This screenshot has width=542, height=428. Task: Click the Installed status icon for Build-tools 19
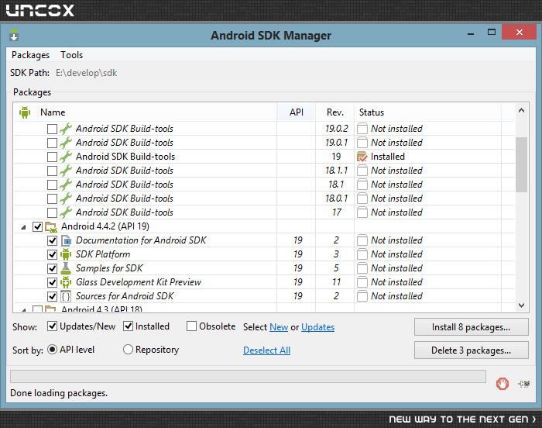(x=362, y=157)
